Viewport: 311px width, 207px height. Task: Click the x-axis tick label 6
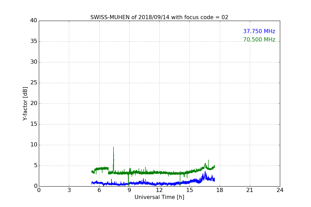click(99, 190)
